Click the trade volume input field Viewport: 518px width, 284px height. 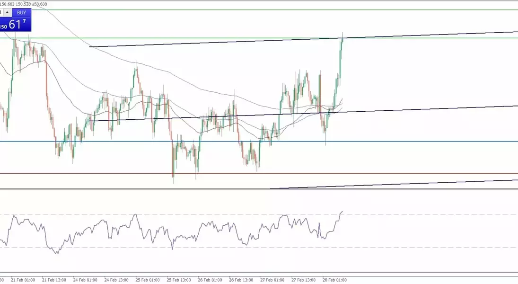pos(1,13)
